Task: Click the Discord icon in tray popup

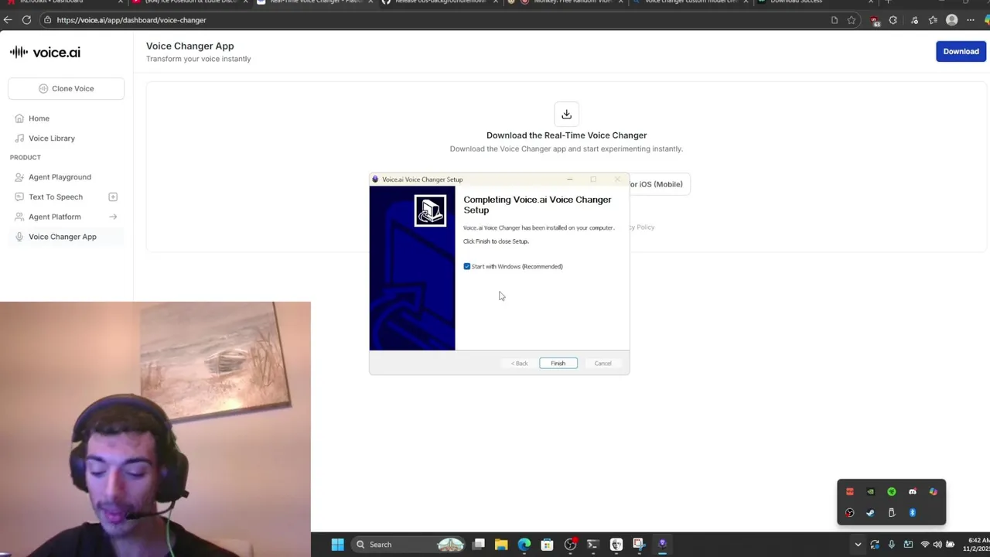Action: coord(912,492)
